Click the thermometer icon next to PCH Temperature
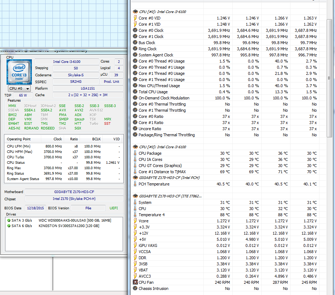The width and height of the screenshot is (335, 295). pyautogui.click(x=135, y=184)
